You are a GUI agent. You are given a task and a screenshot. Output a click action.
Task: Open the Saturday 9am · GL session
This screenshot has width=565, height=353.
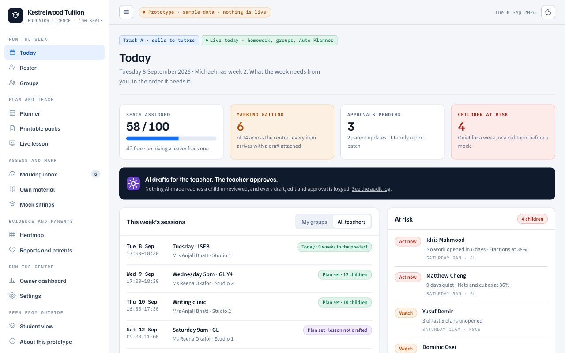click(249, 334)
